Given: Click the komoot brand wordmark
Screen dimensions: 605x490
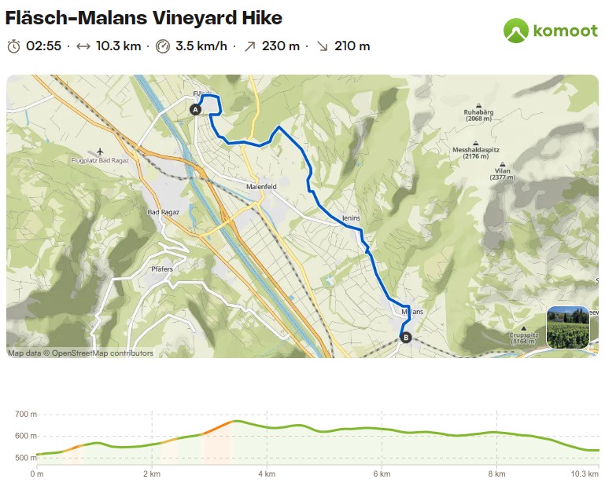Looking at the screenshot, I should [566, 31].
